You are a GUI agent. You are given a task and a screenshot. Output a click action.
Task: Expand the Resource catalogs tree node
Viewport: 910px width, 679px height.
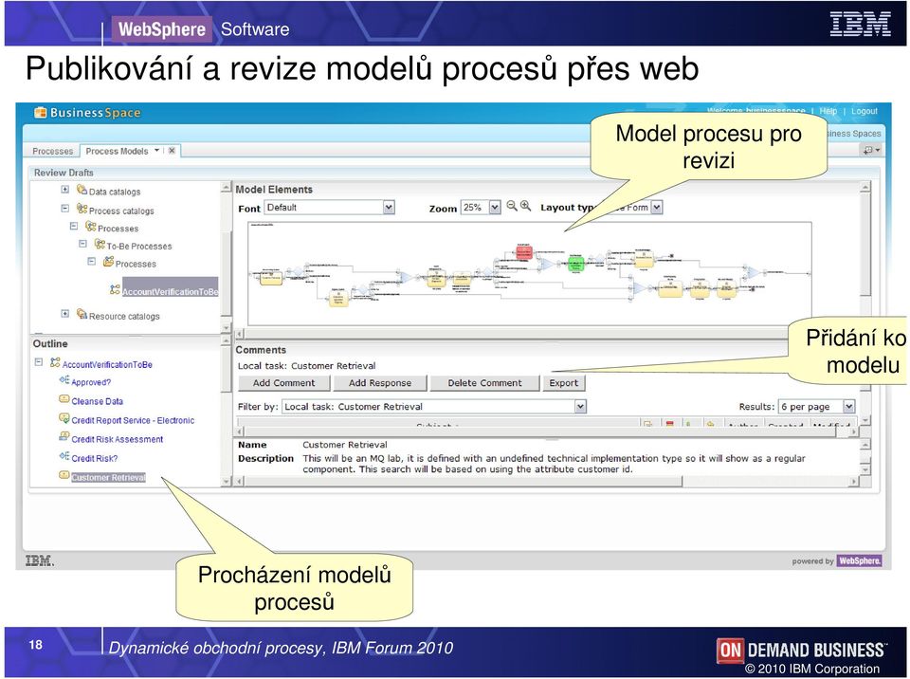(65, 314)
